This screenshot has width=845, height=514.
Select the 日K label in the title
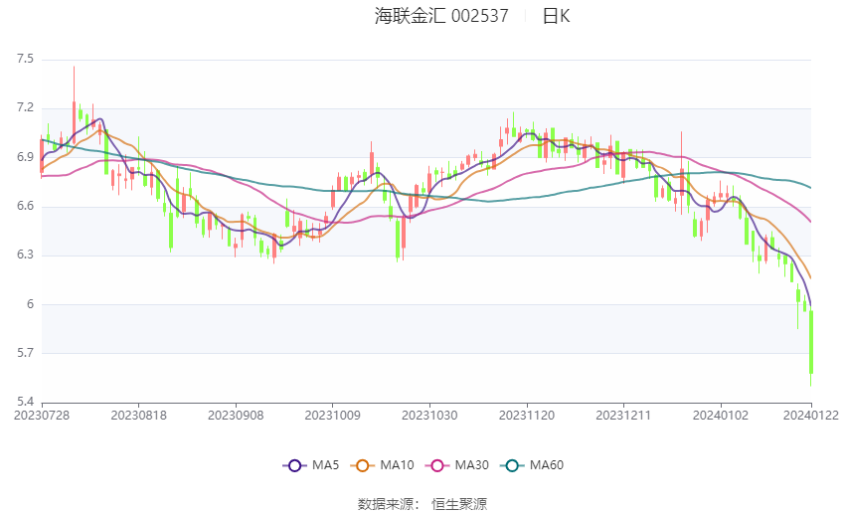click(x=556, y=16)
